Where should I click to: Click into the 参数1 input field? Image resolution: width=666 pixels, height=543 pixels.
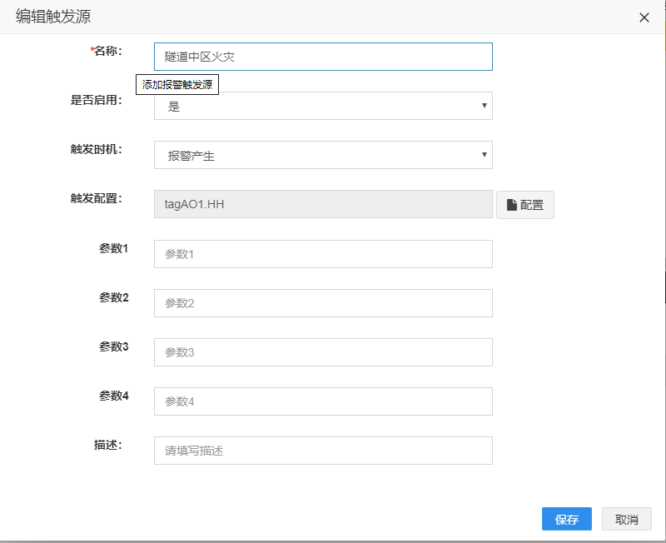(323, 254)
